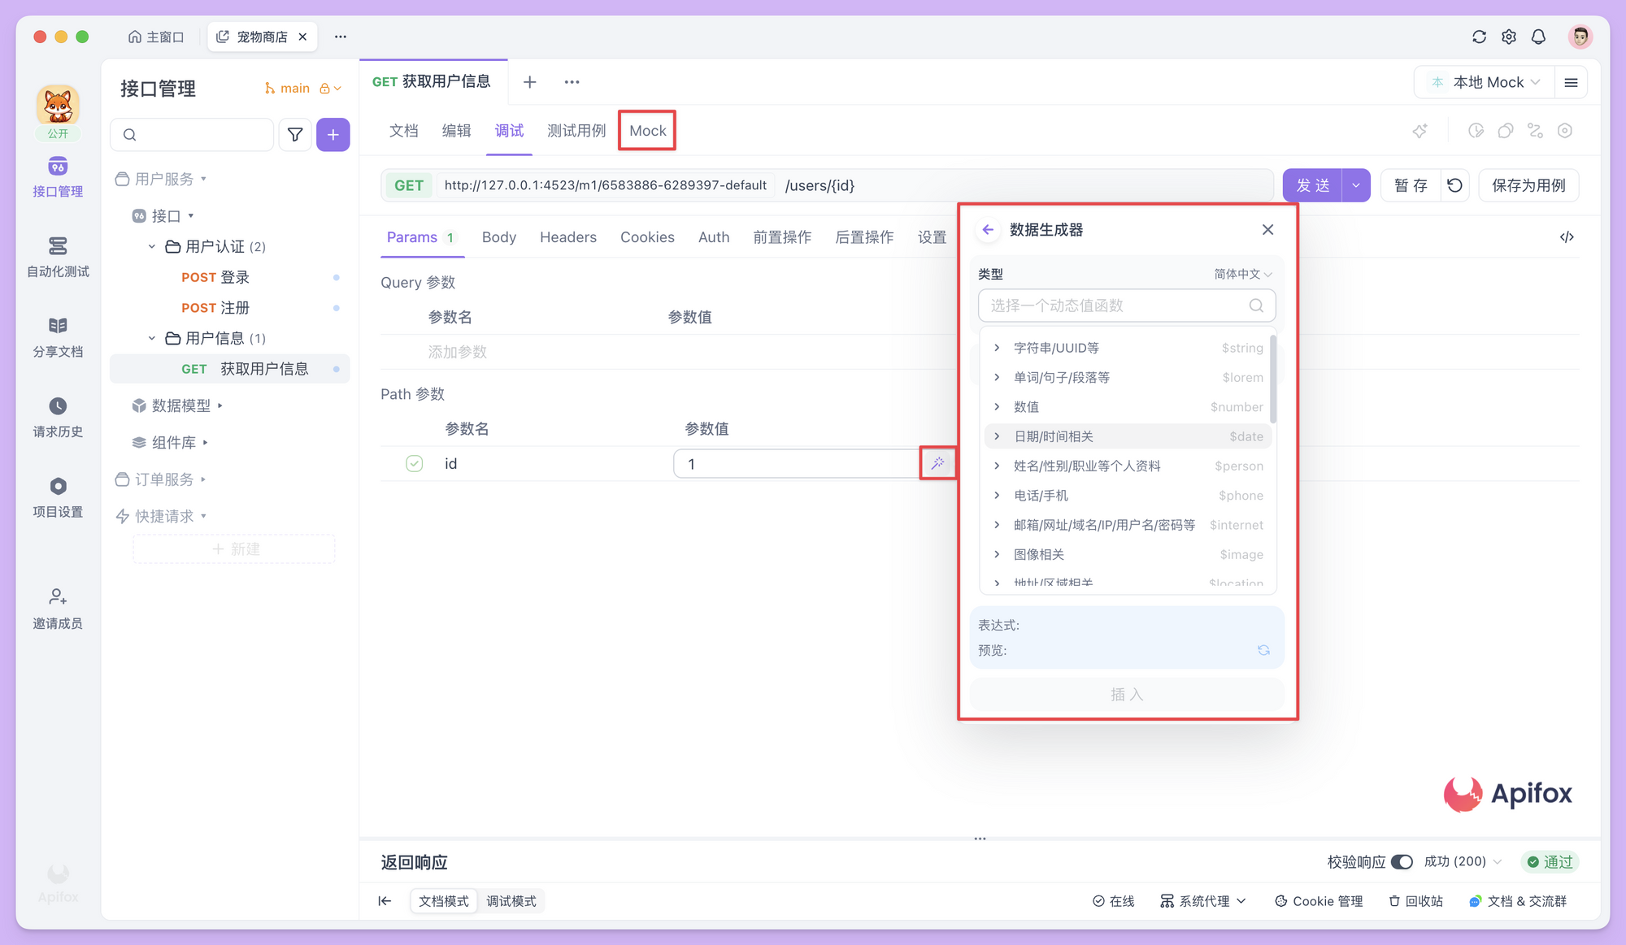1626x945 pixels.
Task: Open Cookie 管理 from the status bar
Action: pos(1318,901)
